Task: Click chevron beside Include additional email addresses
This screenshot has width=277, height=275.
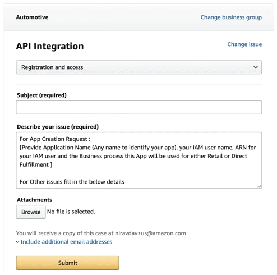Action: (x=17, y=242)
